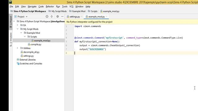The width and height of the screenshot is (198, 111).
Task: Collapse the Scripts folder
Action: pos(25,37)
